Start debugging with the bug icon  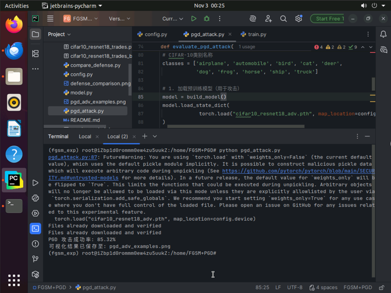[x=207, y=19]
